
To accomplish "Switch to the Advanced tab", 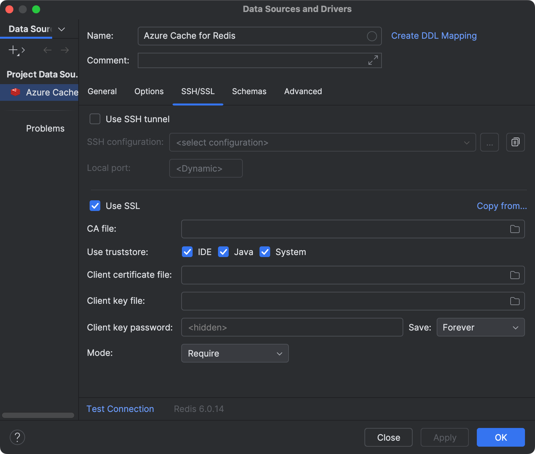I will 303,91.
